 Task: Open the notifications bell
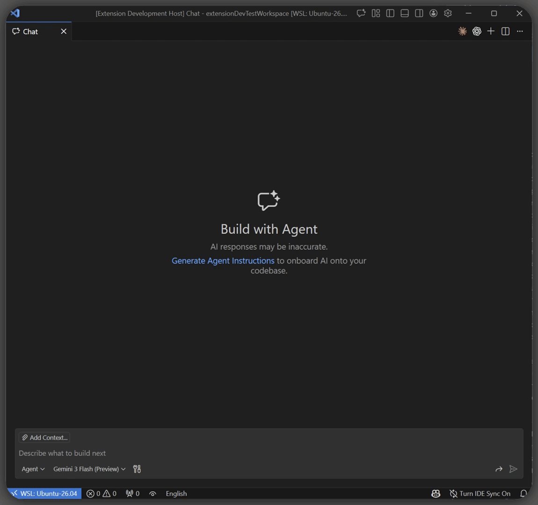click(523, 493)
